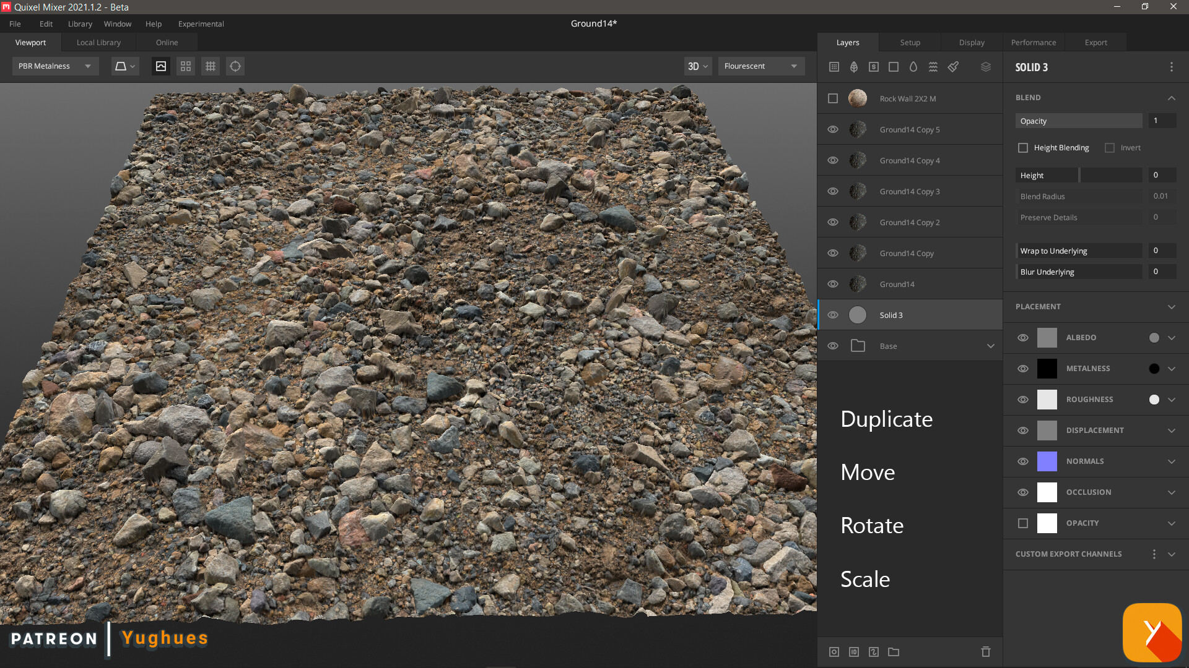Add a new Surface layer
1189x668 pixels.
tap(834, 67)
